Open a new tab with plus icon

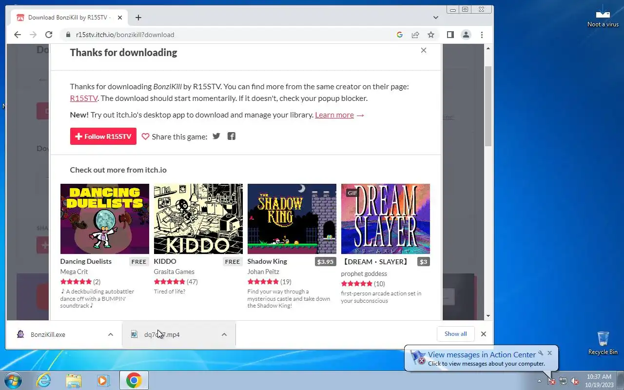tap(138, 18)
